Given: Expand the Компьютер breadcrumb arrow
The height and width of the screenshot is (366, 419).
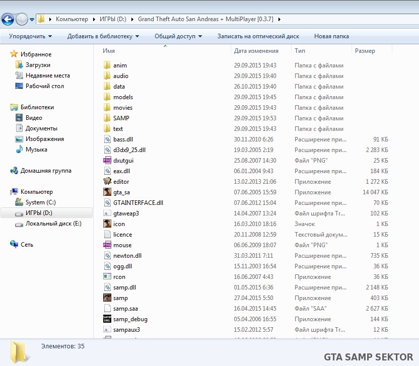Looking at the screenshot, I should [x=94, y=19].
